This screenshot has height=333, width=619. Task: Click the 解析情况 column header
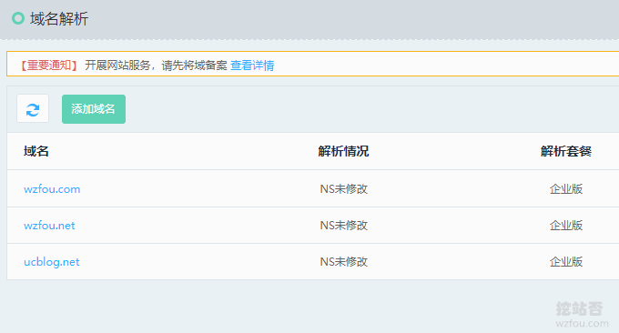point(343,151)
